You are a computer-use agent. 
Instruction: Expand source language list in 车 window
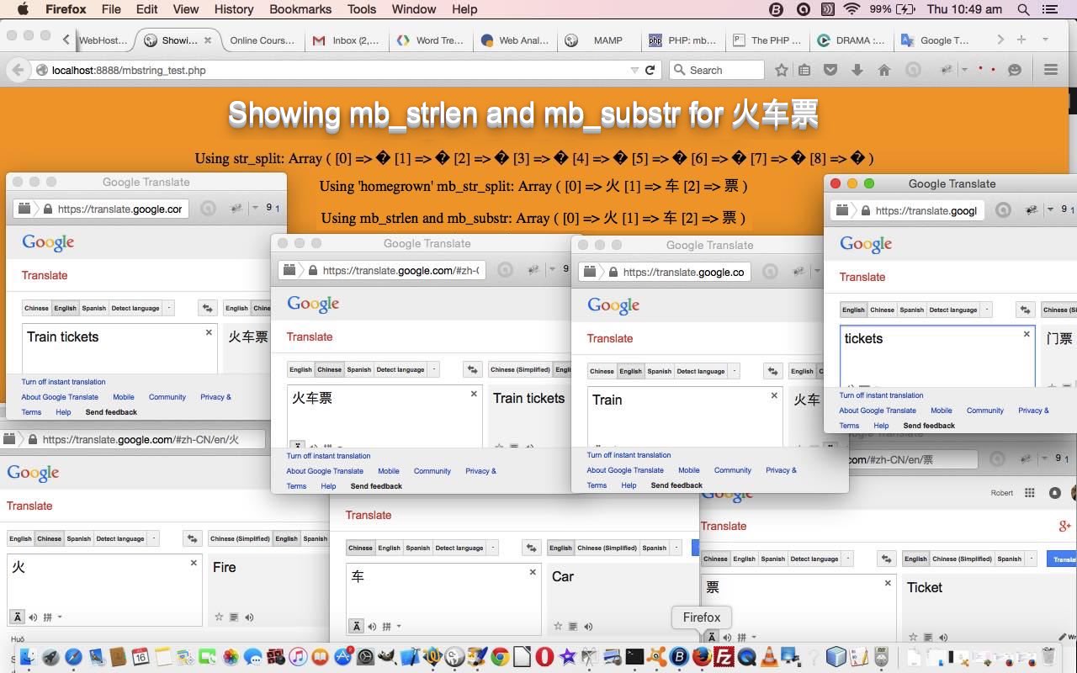(x=494, y=548)
